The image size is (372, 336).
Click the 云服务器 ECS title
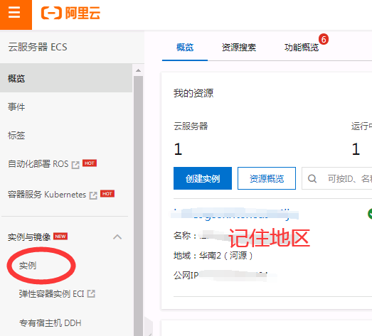38,47
